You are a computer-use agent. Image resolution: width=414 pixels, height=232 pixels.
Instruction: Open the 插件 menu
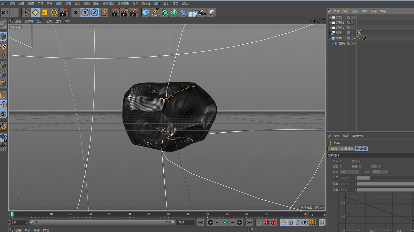coord(157,4)
